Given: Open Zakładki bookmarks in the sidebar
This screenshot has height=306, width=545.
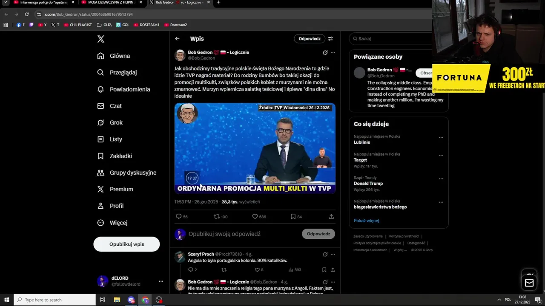Looking at the screenshot, I should pyautogui.click(x=115, y=156).
